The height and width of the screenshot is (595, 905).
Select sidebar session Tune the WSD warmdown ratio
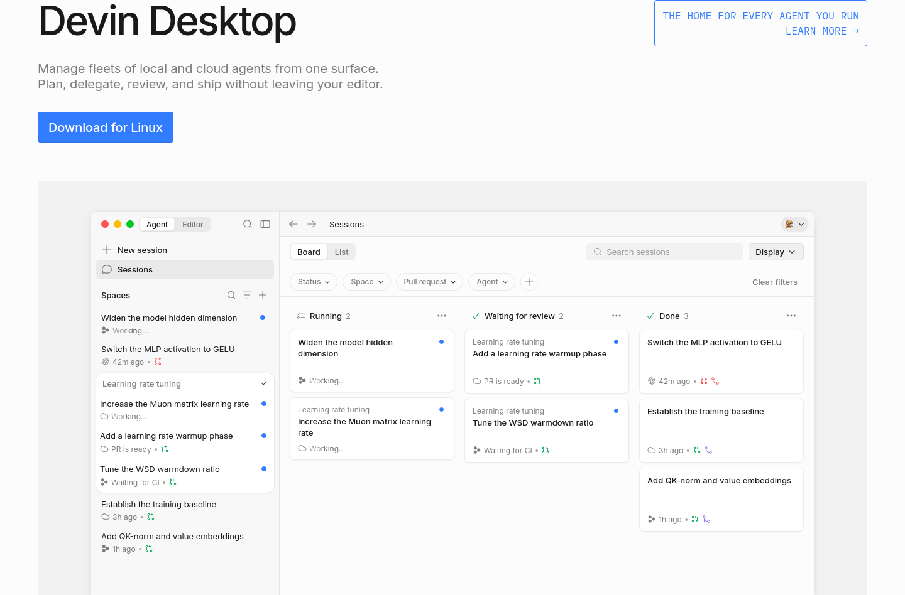tap(185, 475)
